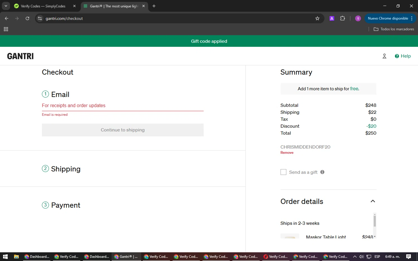Click Ships in 2-3 weeks text

(x=300, y=223)
